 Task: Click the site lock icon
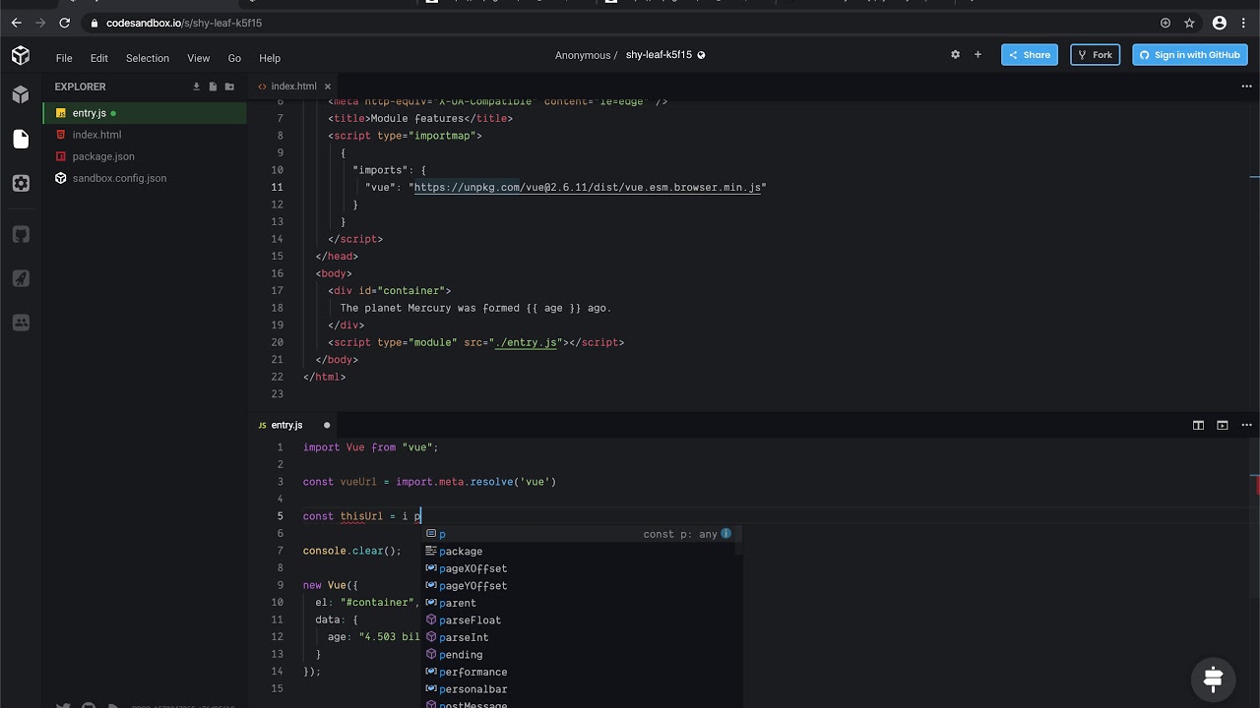tap(94, 23)
